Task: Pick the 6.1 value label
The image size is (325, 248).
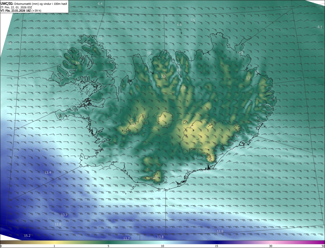Action: pos(320,27)
